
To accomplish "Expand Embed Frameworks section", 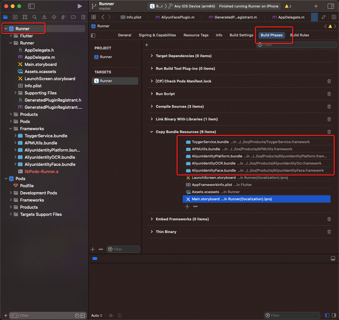I will click(x=152, y=219).
